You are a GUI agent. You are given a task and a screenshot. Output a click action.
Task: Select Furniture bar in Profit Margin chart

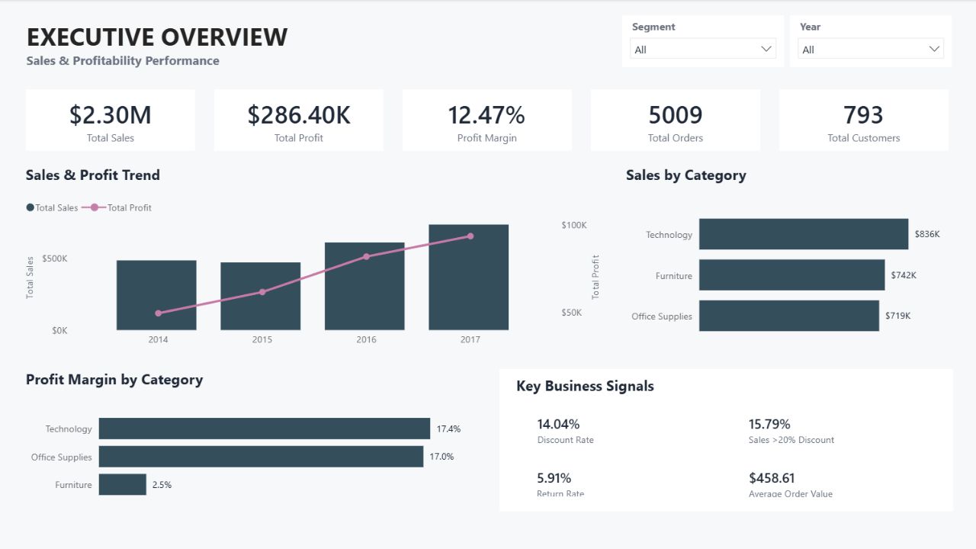(x=123, y=484)
